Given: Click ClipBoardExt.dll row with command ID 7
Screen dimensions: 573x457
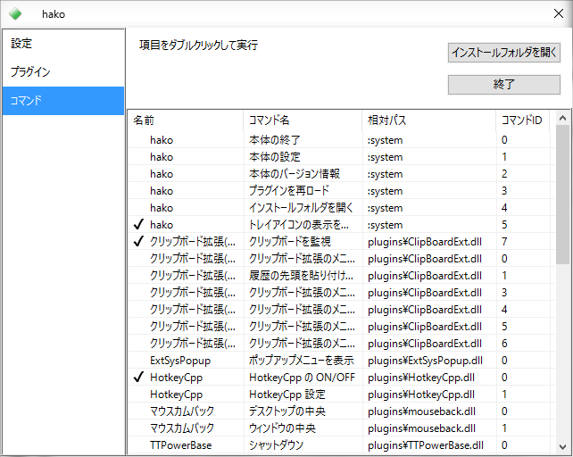Looking at the screenshot, I should 425,241.
